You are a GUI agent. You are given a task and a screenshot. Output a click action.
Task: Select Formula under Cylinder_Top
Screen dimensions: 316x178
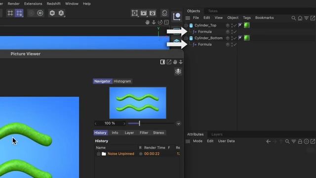point(205,32)
